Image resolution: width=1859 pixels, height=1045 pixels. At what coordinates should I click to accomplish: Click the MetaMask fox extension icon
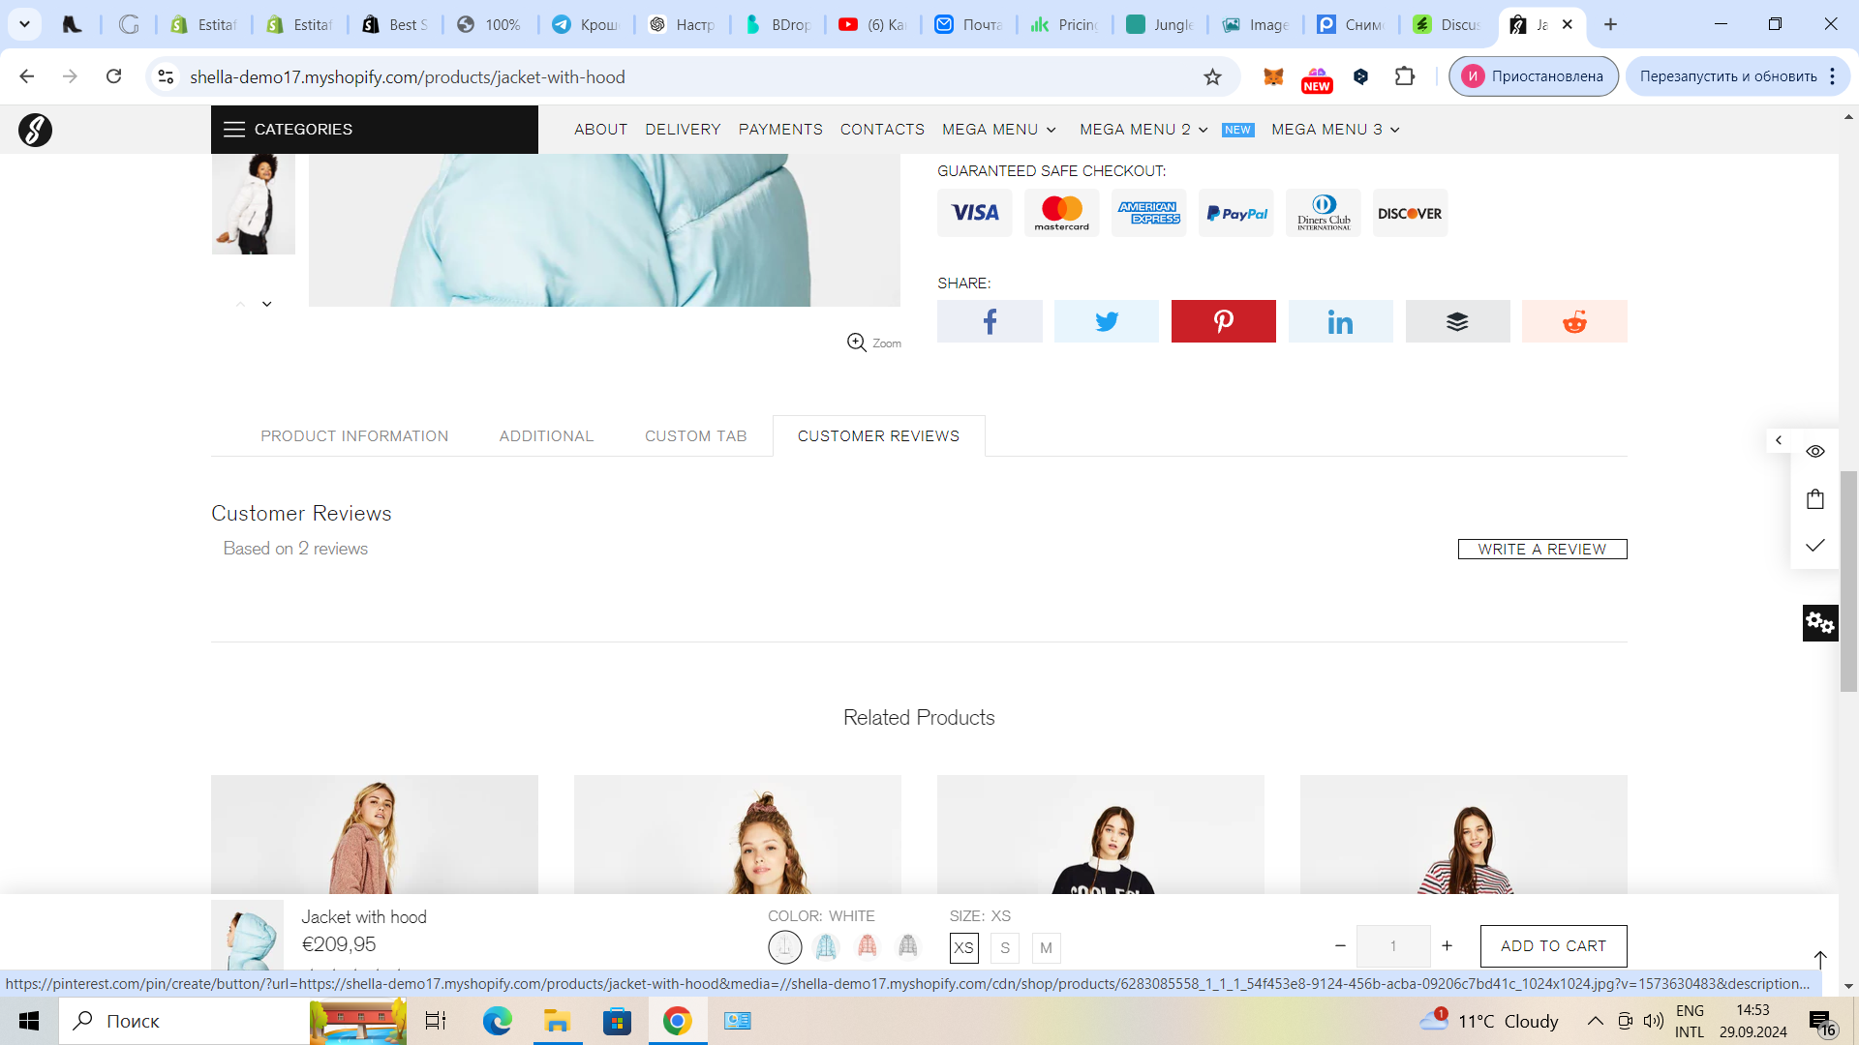coord(1273,76)
